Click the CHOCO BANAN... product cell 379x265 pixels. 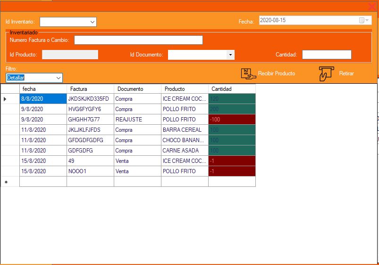pyautogui.click(x=185, y=140)
